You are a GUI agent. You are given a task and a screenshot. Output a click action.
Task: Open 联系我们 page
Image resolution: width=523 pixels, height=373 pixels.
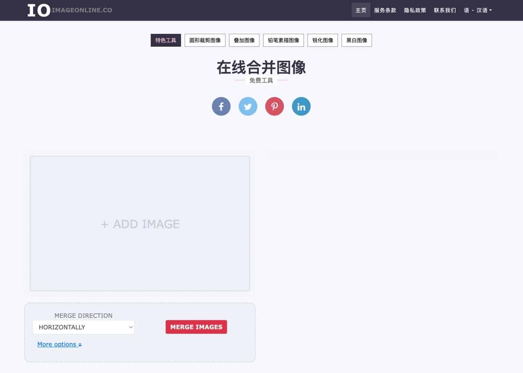coord(445,10)
